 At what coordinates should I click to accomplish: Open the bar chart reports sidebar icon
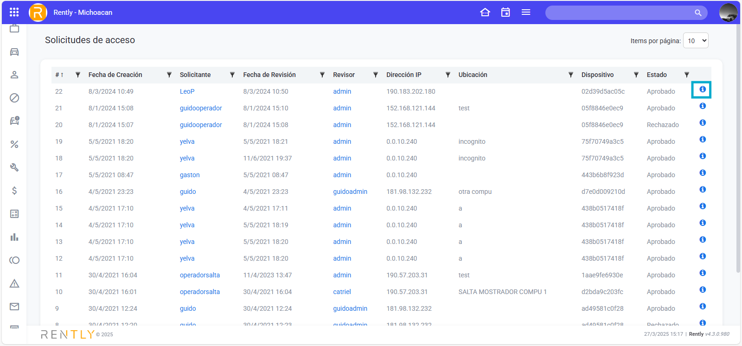[14, 237]
